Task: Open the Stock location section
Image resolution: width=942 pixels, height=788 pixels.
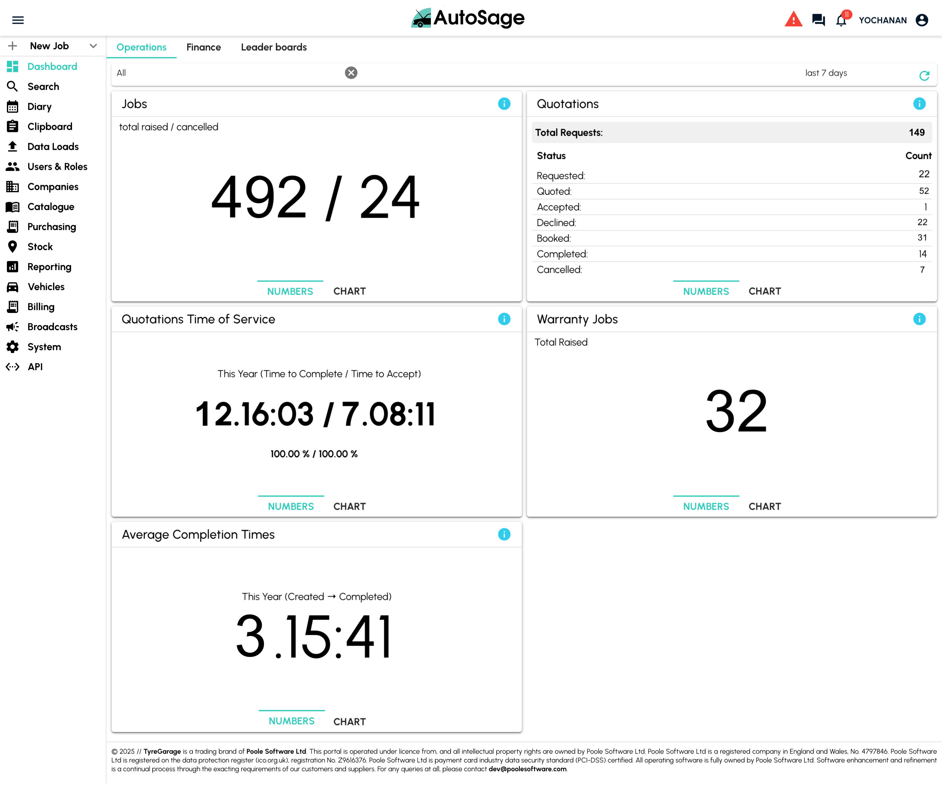Action: coord(39,247)
